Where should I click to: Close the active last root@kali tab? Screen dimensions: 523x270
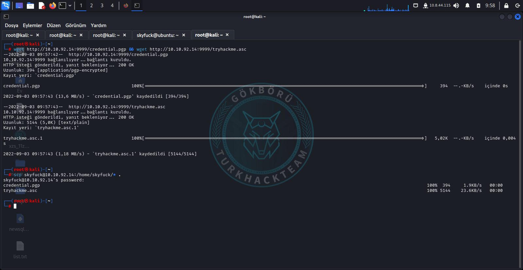point(227,35)
